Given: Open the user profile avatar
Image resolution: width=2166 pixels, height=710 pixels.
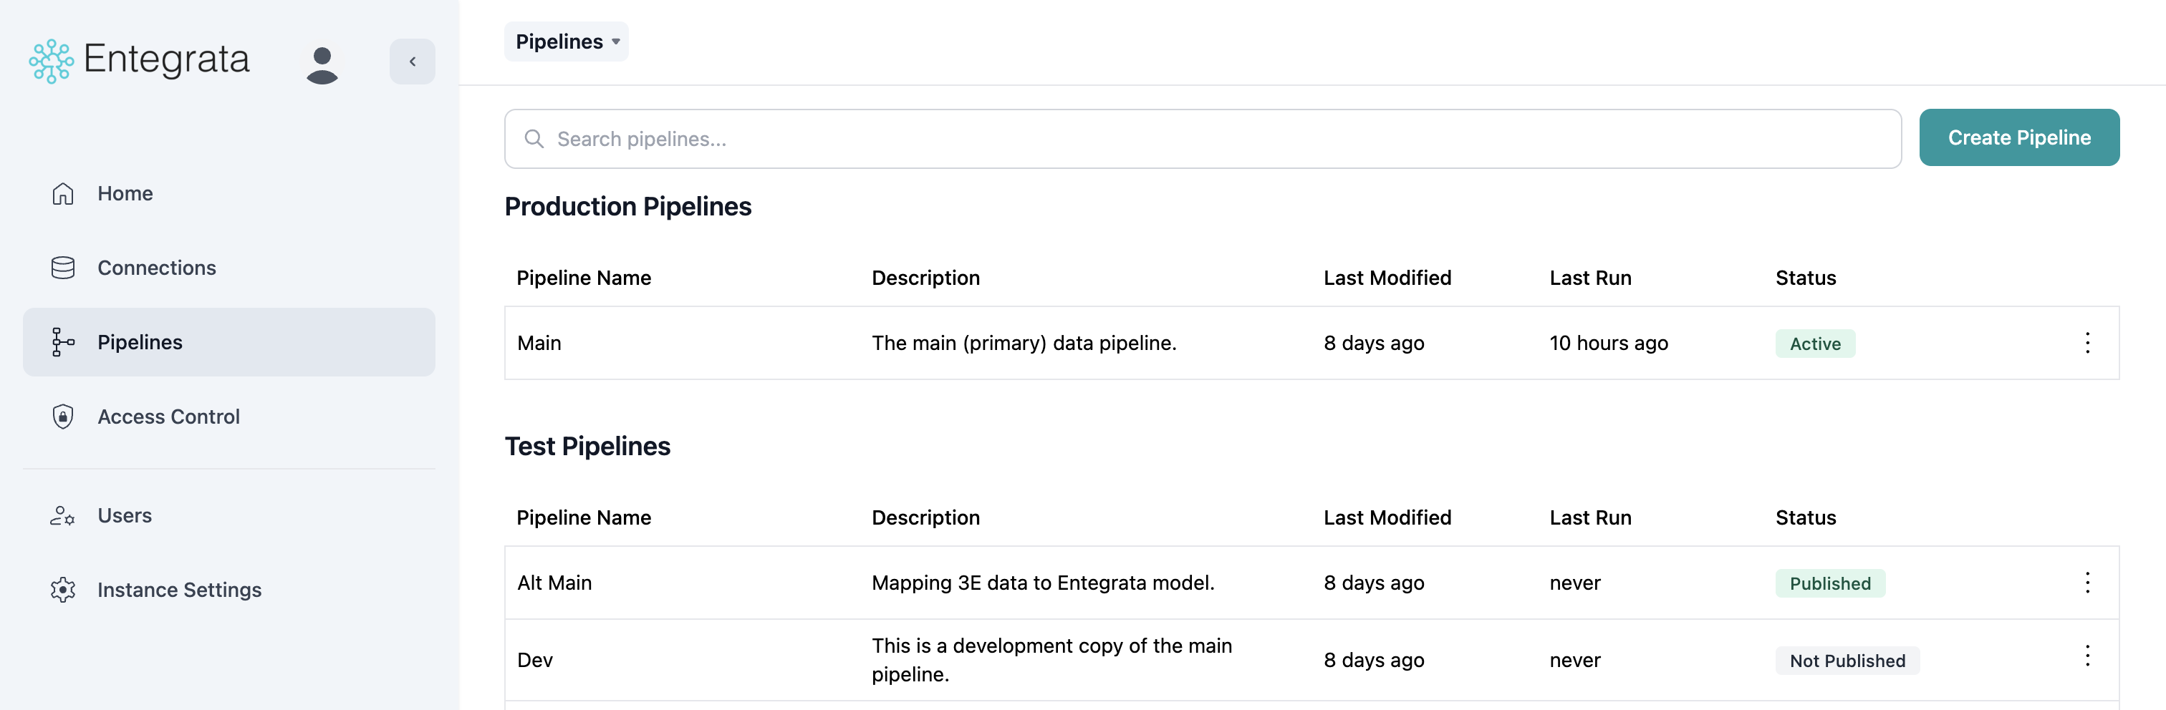Looking at the screenshot, I should point(322,64).
